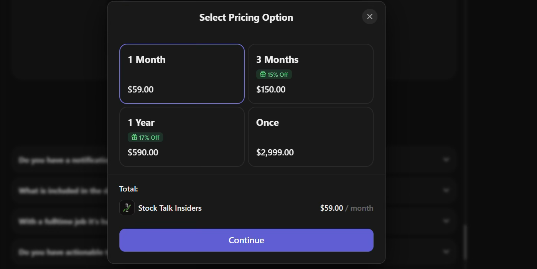Image resolution: width=537 pixels, height=269 pixels.
Task: Select the 1 Month pricing option
Action: pos(182,74)
